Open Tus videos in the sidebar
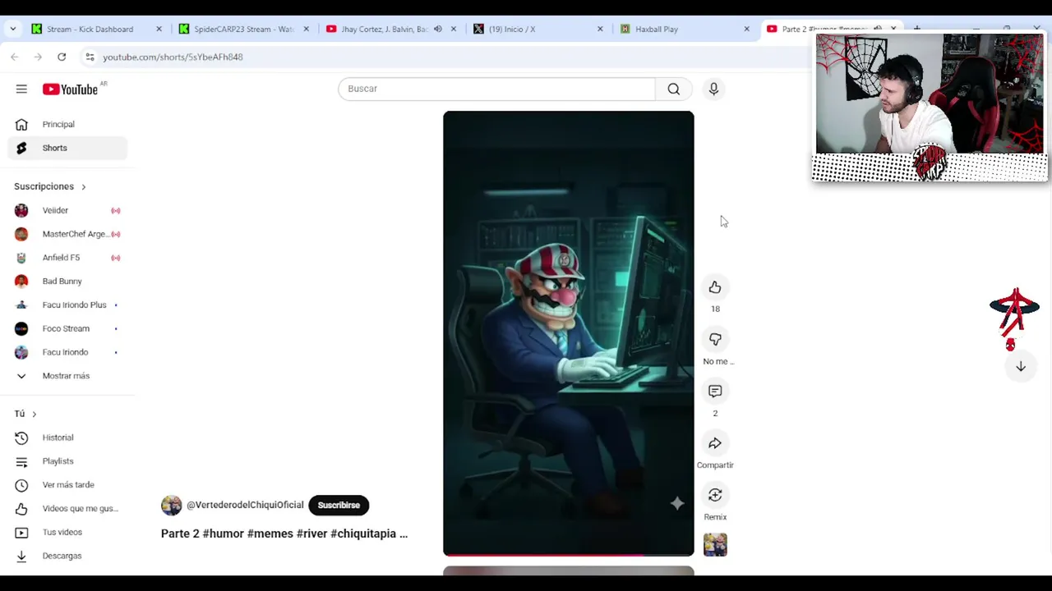Viewport: 1052px width, 591px height. pos(67,532)
